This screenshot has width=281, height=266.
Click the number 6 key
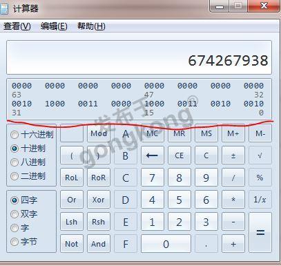206,200
